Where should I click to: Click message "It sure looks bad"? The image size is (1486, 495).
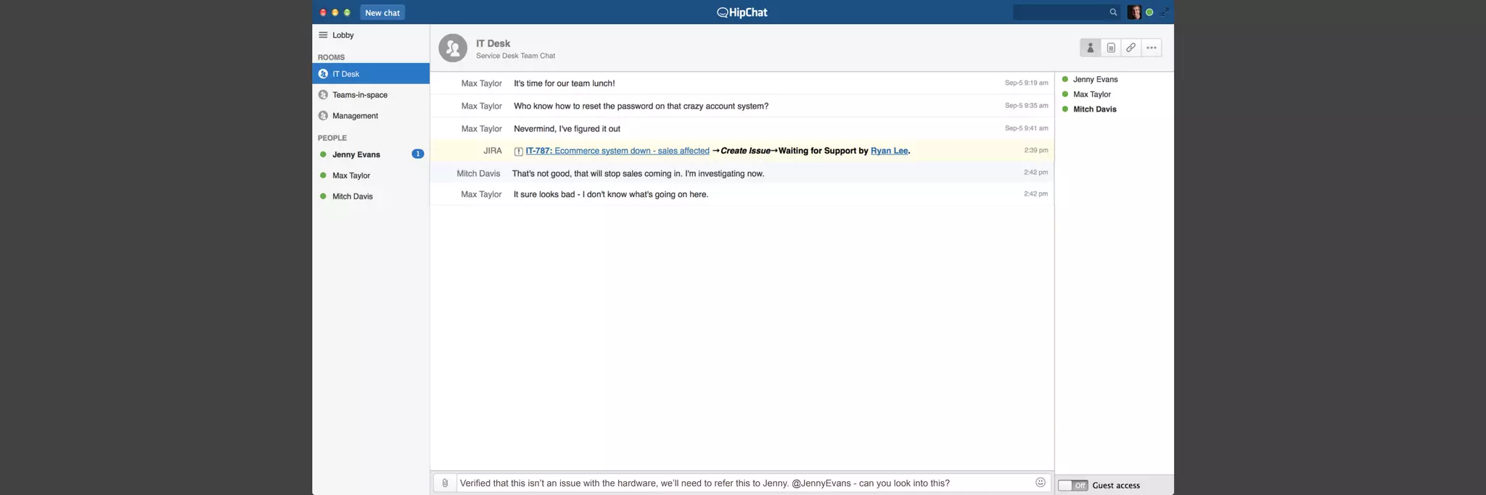611,194
